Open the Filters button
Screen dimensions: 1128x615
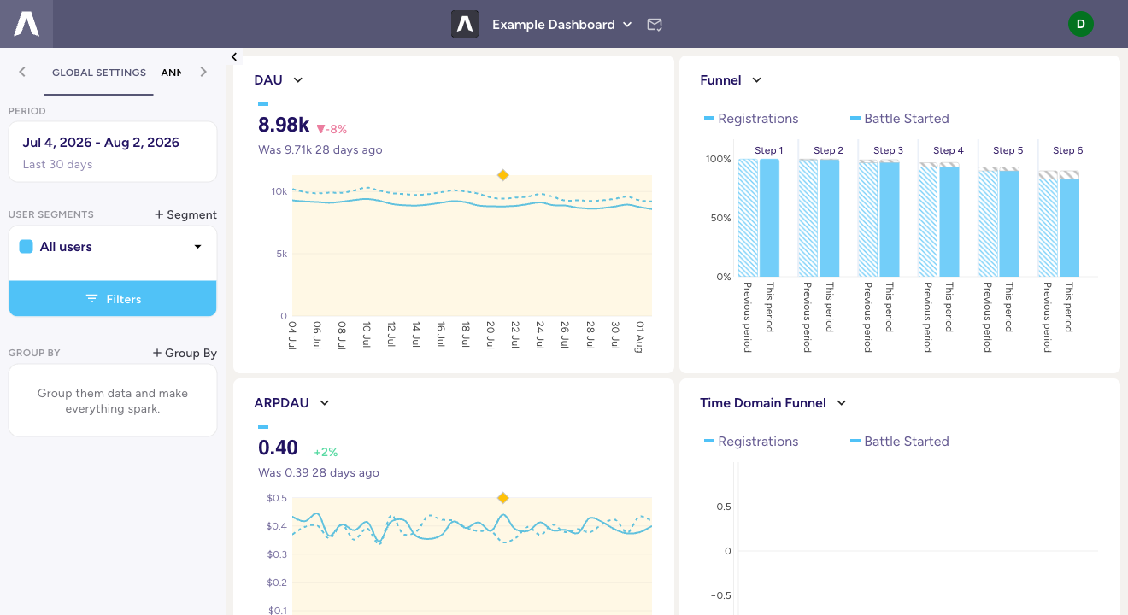113,299
